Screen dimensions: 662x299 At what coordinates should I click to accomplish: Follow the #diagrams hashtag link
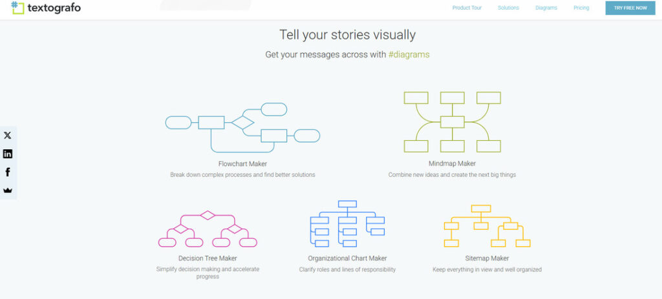tap(409, 55)
